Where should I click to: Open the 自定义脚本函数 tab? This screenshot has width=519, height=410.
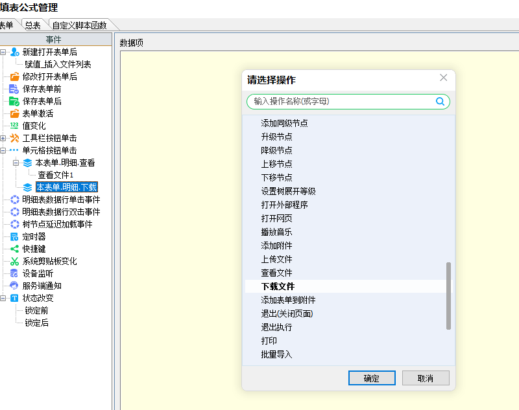[79, 25]
